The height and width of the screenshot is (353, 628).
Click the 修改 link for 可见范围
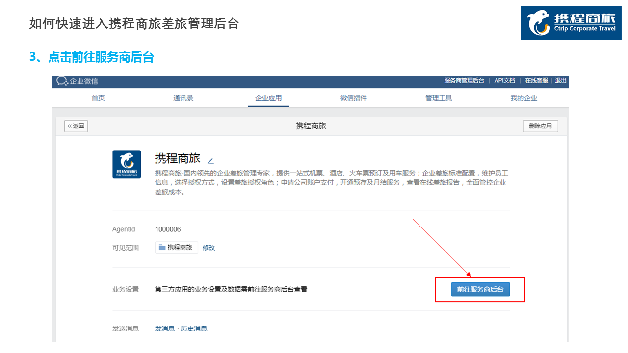click(209, 248)
